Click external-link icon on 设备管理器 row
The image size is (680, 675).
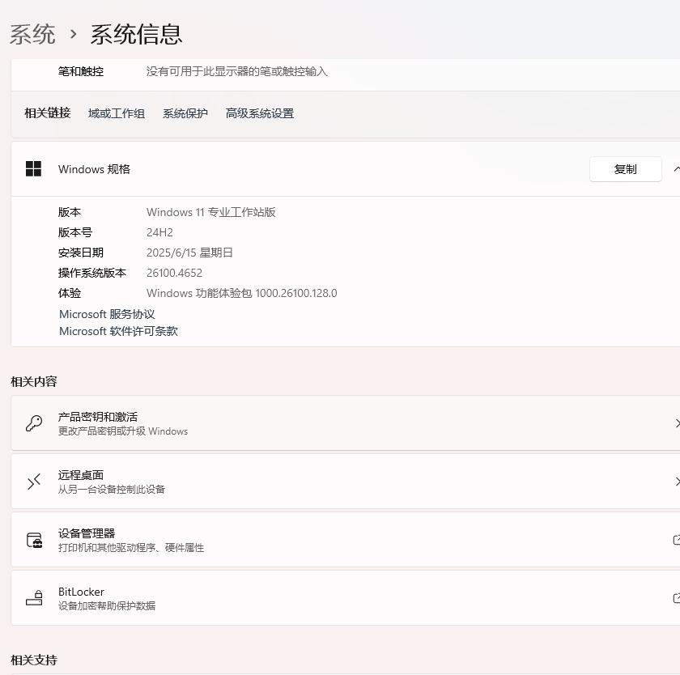point(676,540)
